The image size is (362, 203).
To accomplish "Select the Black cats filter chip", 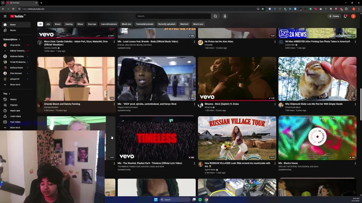I will (x=126, y=24).
